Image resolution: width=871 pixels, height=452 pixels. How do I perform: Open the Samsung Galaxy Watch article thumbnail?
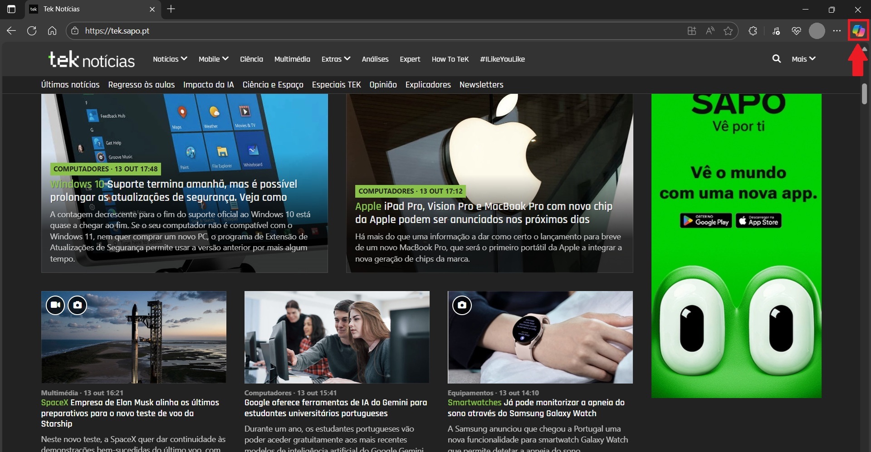click(x=540, y=337)
